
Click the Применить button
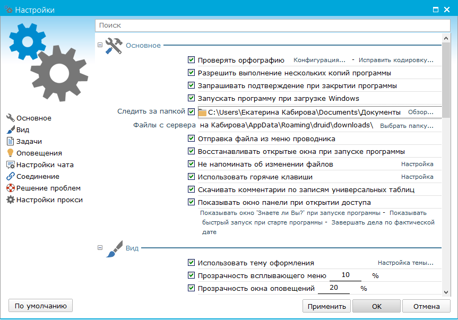tap(326, 306)
